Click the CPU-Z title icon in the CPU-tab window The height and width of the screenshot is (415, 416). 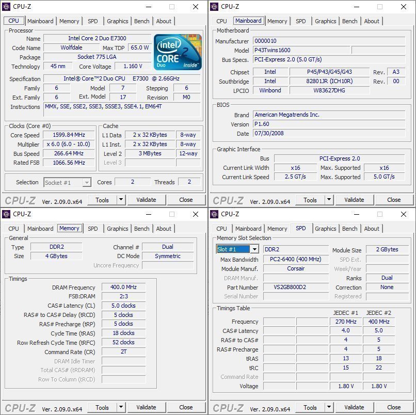[6, 7]
